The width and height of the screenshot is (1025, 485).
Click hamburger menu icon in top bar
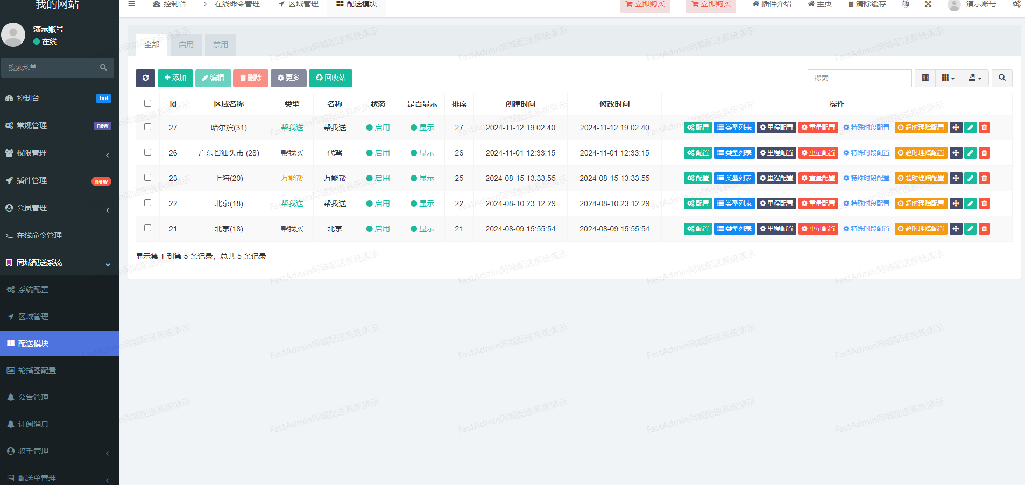click(x=131, y=4)
